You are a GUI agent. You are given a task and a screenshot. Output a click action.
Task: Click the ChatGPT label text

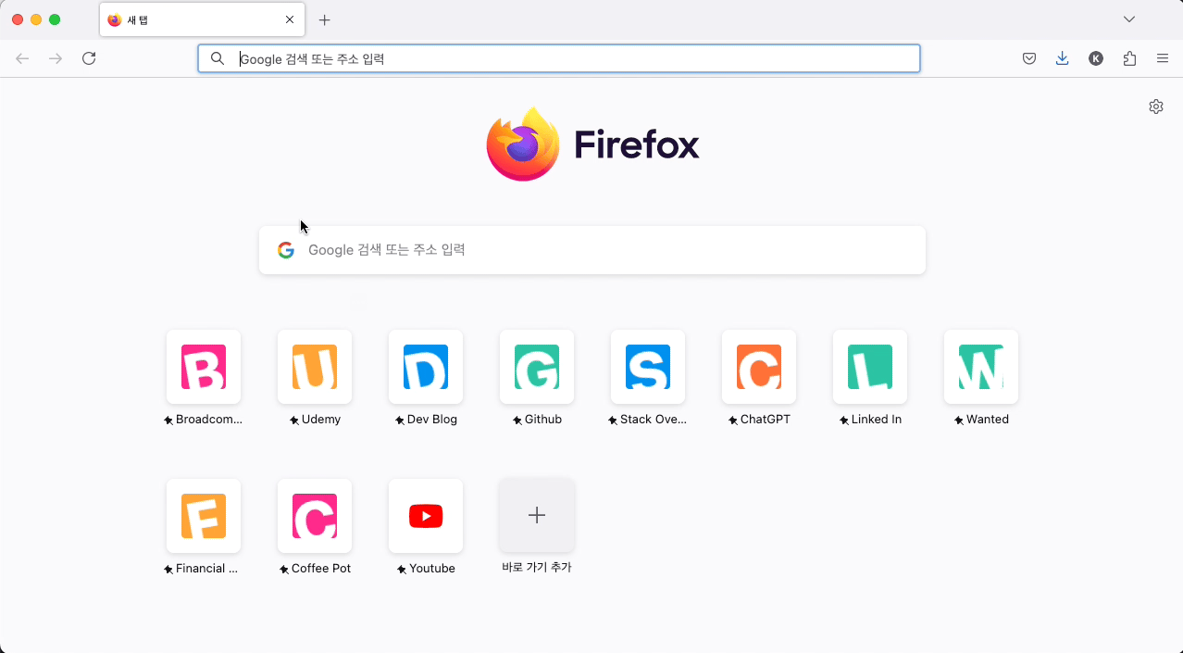pos(766,420)
